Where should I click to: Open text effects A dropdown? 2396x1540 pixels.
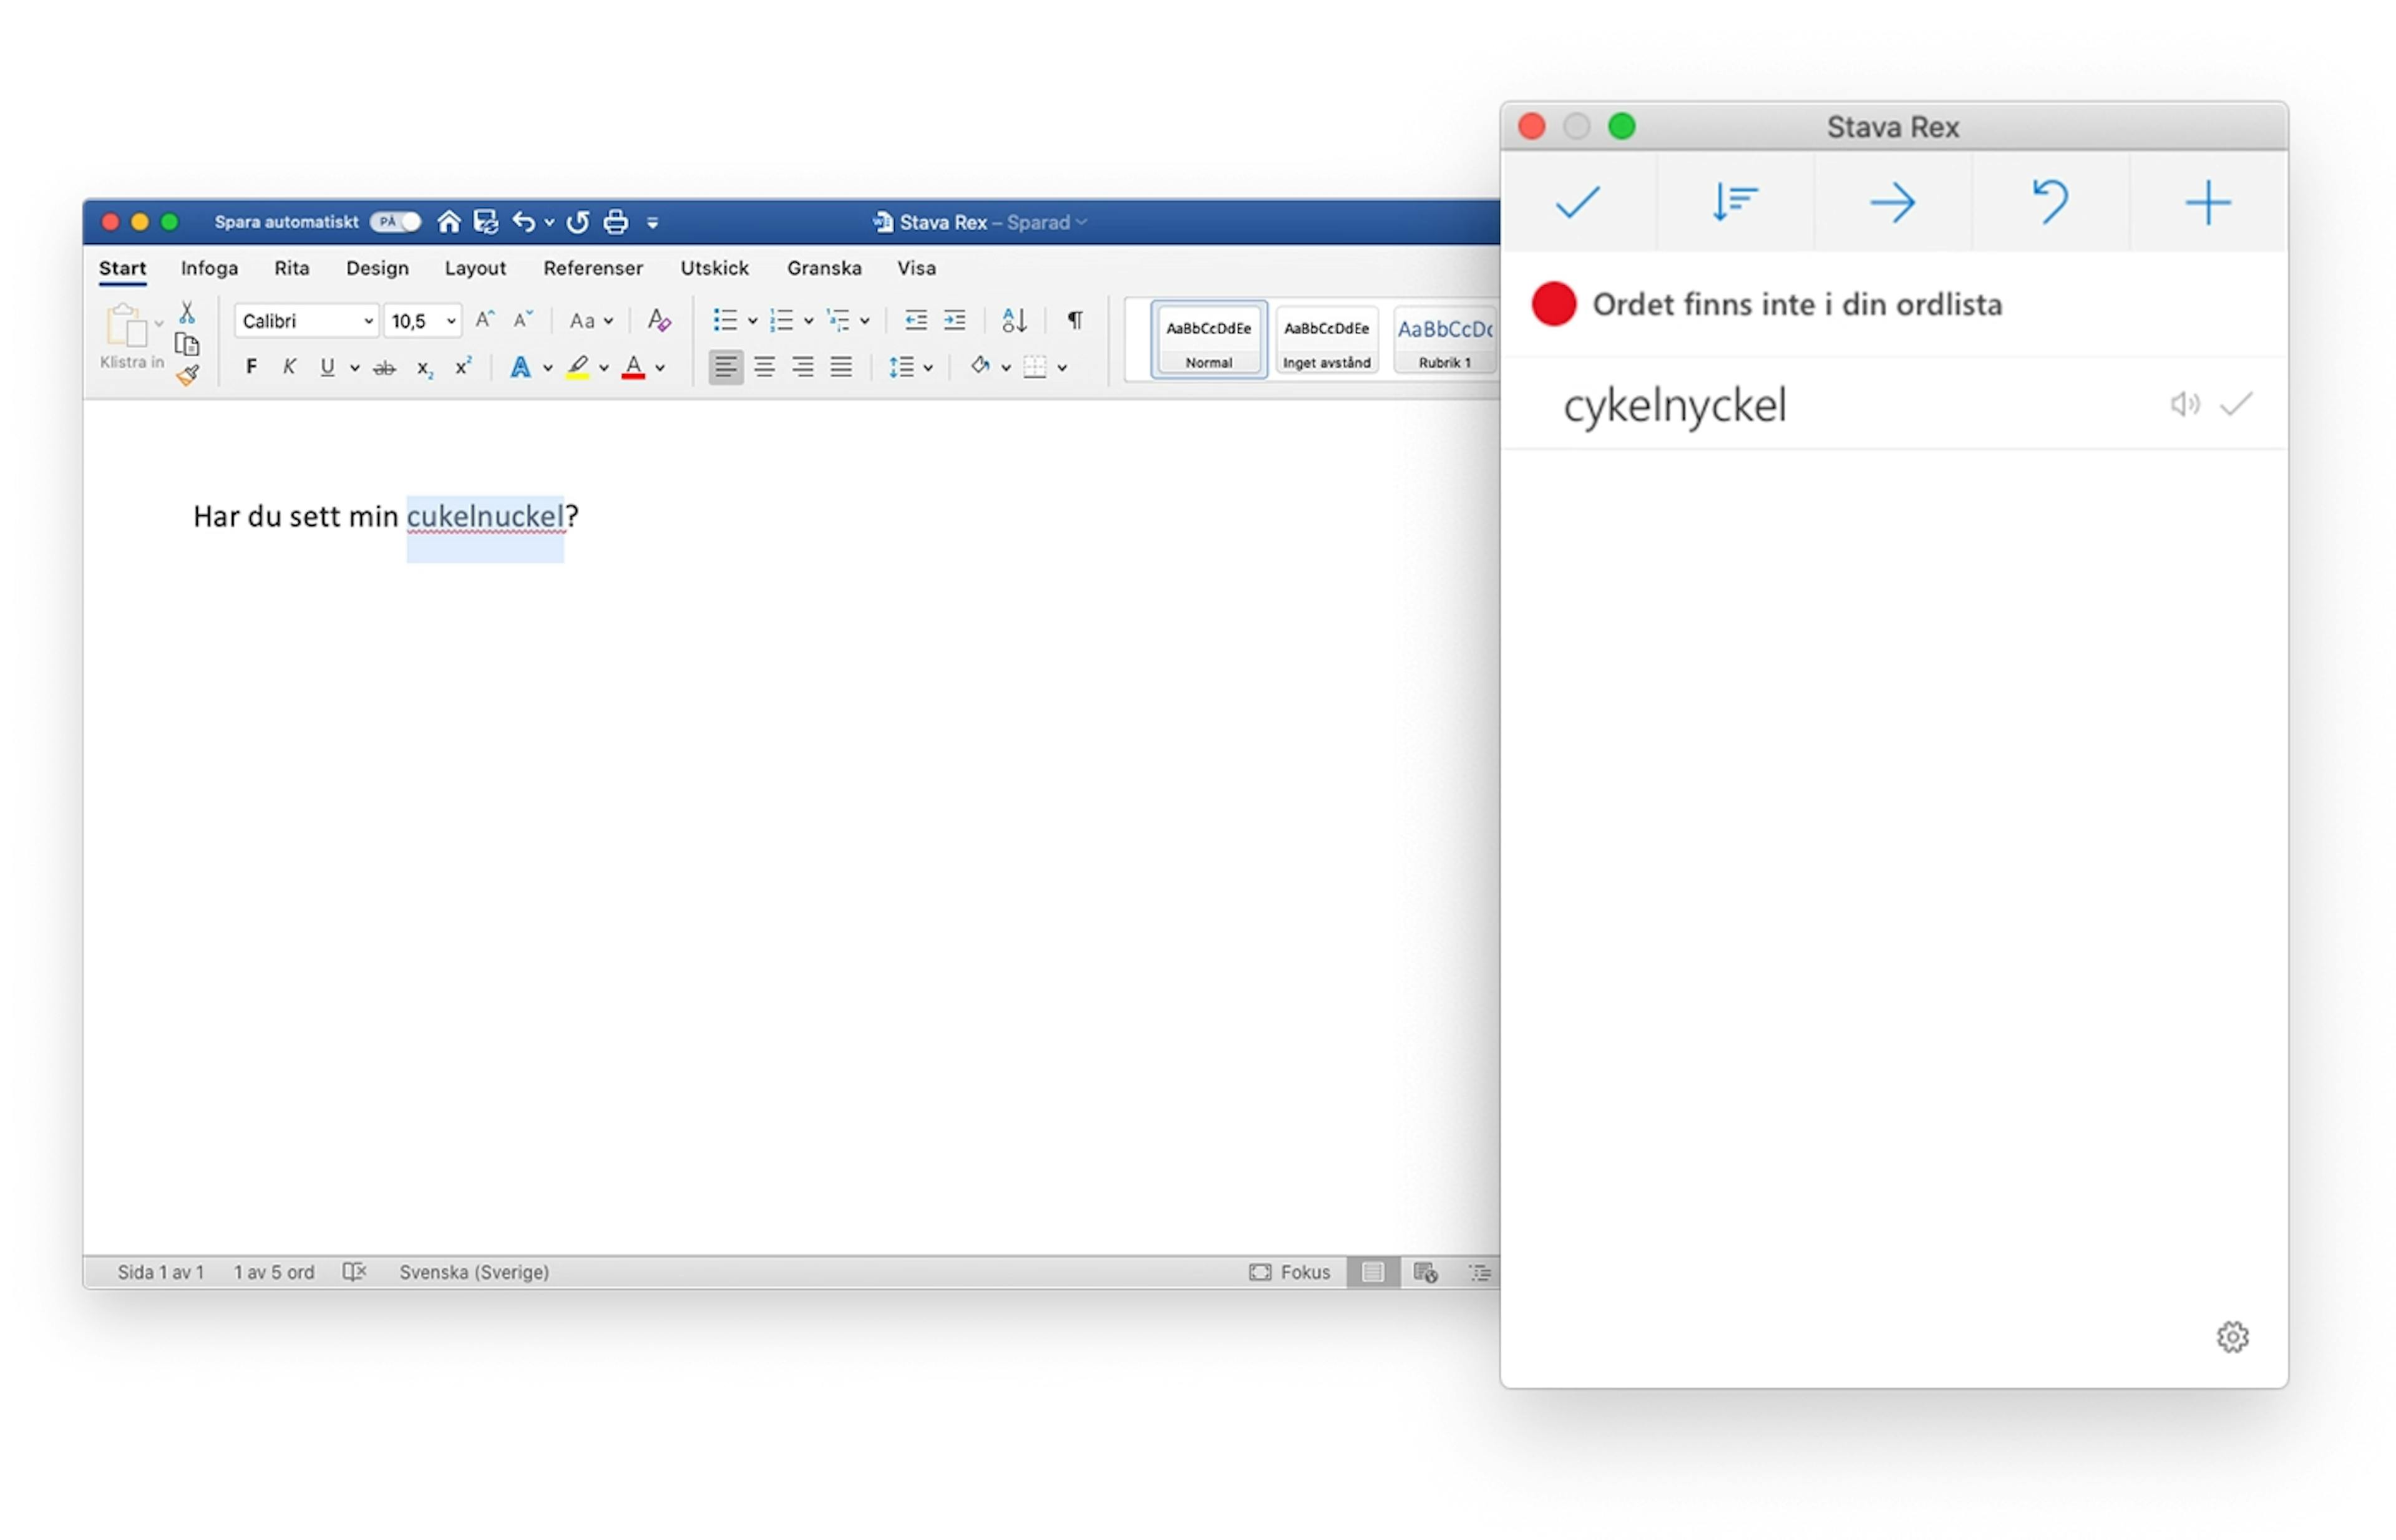pyautogui.click(x=546, y=368)
